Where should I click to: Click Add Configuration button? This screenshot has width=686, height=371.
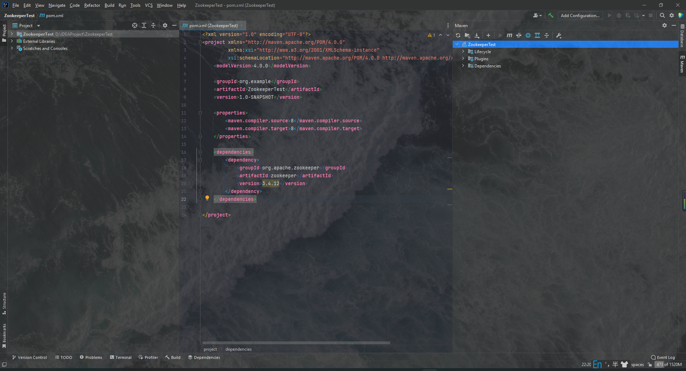coord(580,15)
